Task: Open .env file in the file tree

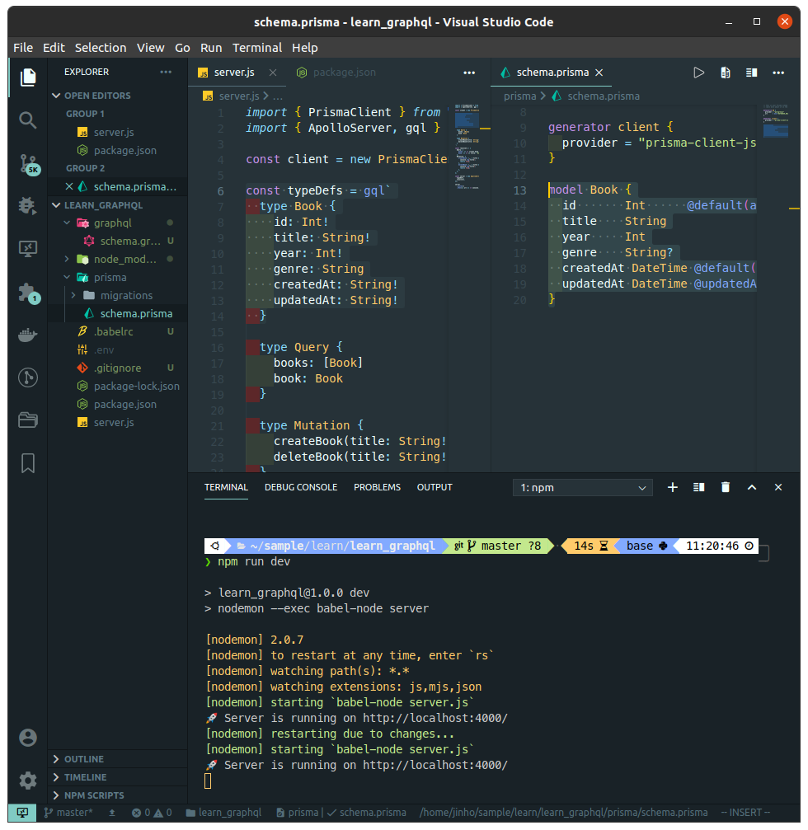Action: [105, 350]
